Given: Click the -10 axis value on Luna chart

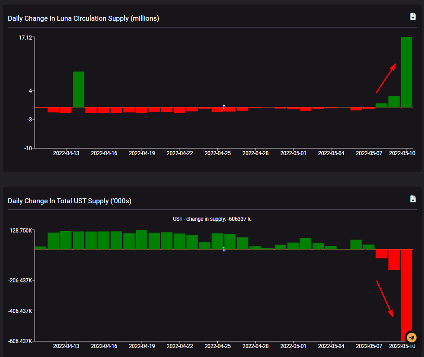Looking at the screenshot, I should [28, 148].
